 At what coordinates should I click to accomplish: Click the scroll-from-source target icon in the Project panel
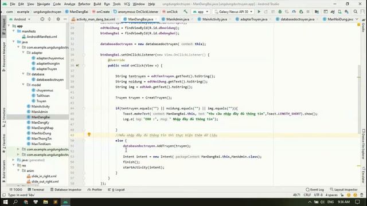(x=42, y=19)
